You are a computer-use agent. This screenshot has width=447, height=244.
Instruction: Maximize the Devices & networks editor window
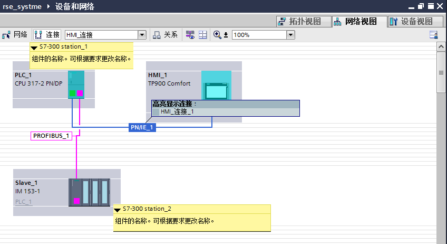(431, 6)
